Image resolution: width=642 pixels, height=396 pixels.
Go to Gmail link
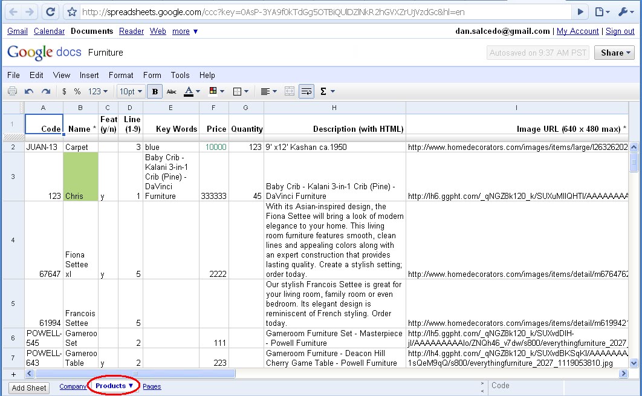point(17,31)
